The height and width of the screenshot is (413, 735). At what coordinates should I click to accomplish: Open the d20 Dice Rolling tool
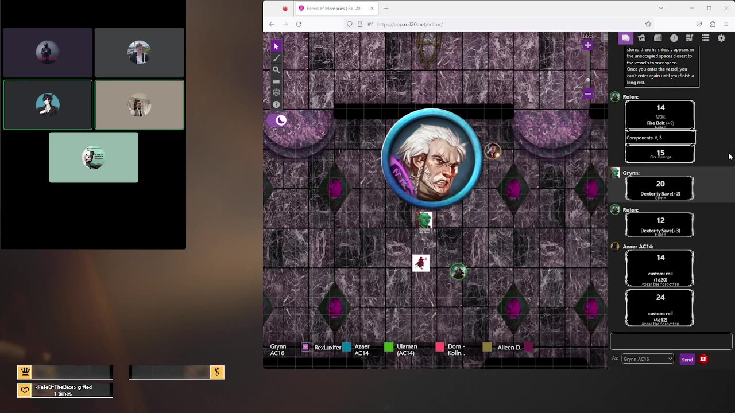tap(276, 93)
